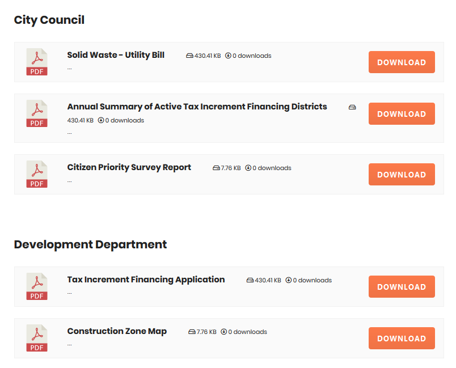The height and width of the screenshot is (368, 456).
Task: Open the Annual Summary of Active Tax Increment Financing Districts title
Action: (x=197, y=107)
